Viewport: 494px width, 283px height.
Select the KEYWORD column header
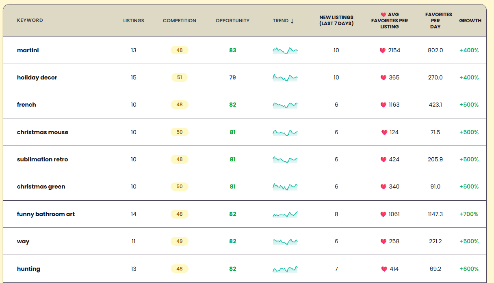[x=30, y=21]
